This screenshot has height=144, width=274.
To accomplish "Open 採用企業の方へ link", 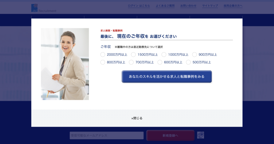I will coord(233,6).
